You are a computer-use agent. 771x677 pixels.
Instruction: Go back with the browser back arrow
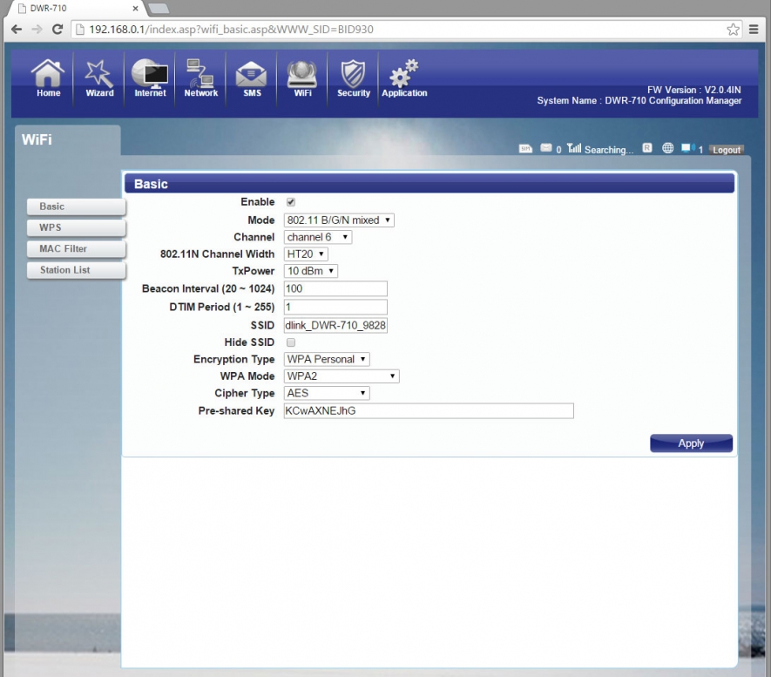point(17,30)
